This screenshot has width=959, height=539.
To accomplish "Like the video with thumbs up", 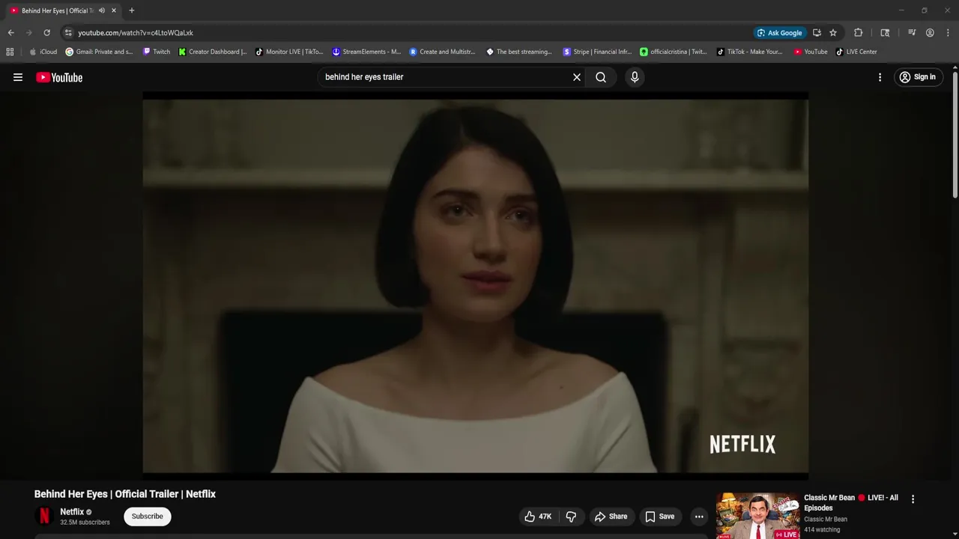I will (x=538, y=517).
